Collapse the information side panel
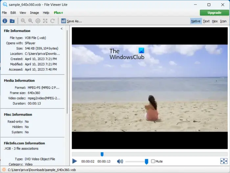Viewport: 230px width, 173px height. tap(62, 29)
